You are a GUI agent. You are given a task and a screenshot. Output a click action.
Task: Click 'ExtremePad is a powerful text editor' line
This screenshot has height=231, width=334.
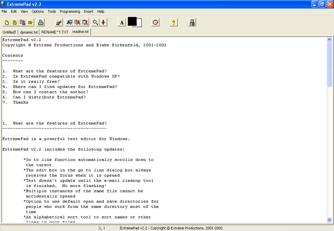[66, 139]
